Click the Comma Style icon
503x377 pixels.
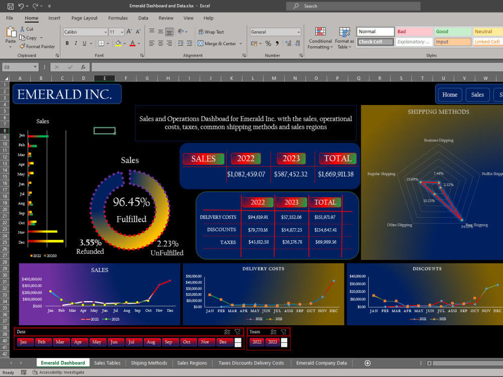point(278,44)
